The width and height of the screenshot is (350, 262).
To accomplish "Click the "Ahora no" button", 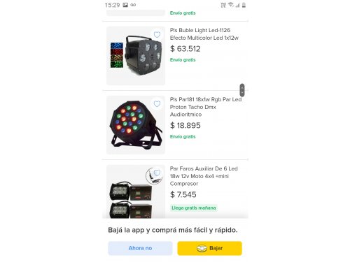I will click(140, 248).
